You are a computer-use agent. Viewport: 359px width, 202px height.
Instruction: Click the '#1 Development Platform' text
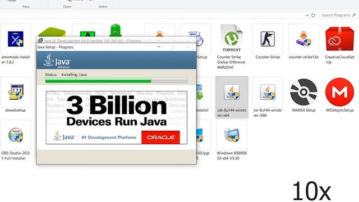click(x=109, y=137)
